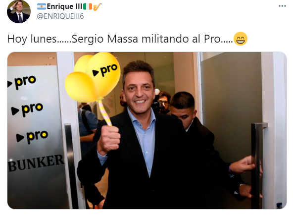Click the middle pro logo on glass door
Screen dimensions: 293x215
(x=27, y=109)
